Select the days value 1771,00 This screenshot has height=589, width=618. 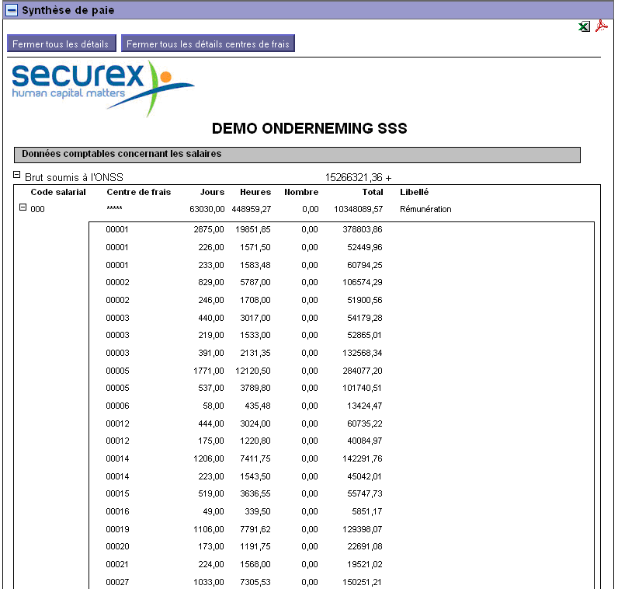[209, 371]
